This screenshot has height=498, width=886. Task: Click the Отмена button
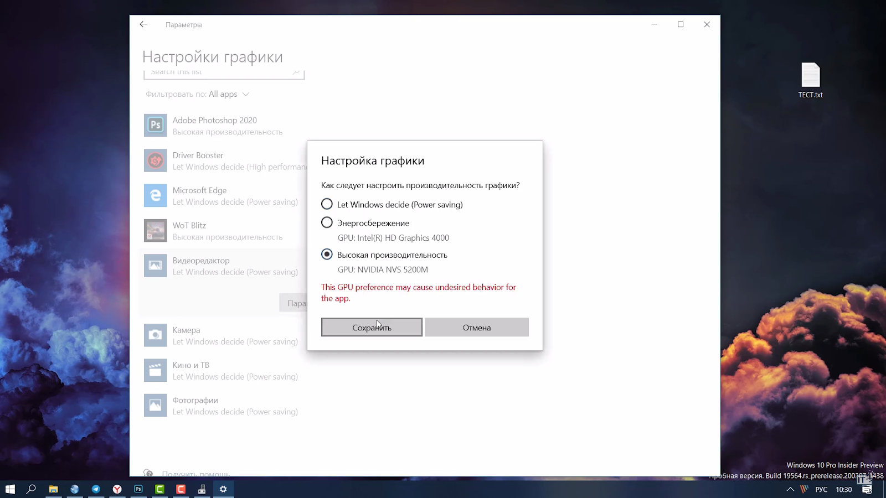coord(477,327)
